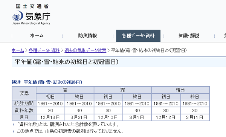This screenshot has width=226, height=137.
Task: Click 初日 header under 雪
Action: click(50, 96)
